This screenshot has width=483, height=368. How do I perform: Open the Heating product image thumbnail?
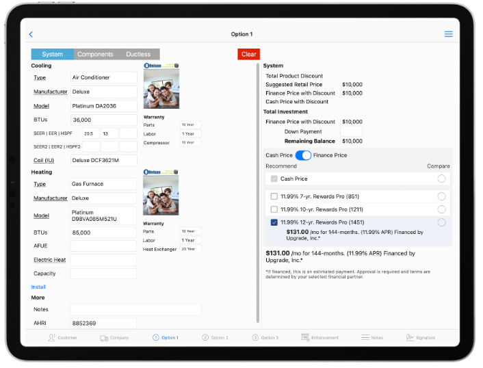coord(161,192)
